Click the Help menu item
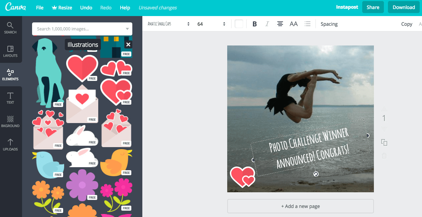The height and width of the screenshot is (217, 422). point(125,7)
